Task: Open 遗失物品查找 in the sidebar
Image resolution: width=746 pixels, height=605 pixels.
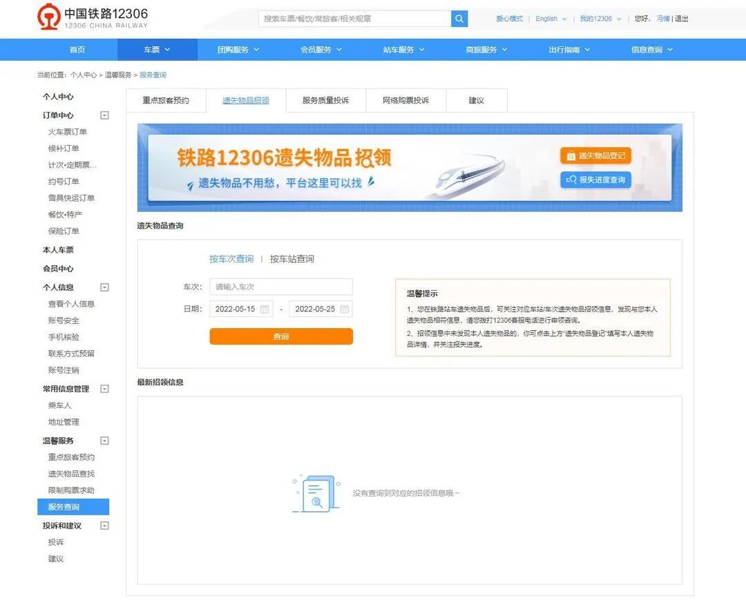Action: 71,474
